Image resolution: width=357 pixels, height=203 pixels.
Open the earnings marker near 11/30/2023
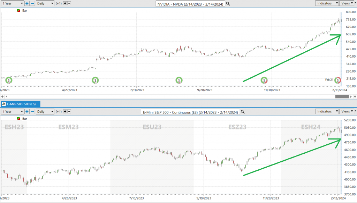click(264, 80)
